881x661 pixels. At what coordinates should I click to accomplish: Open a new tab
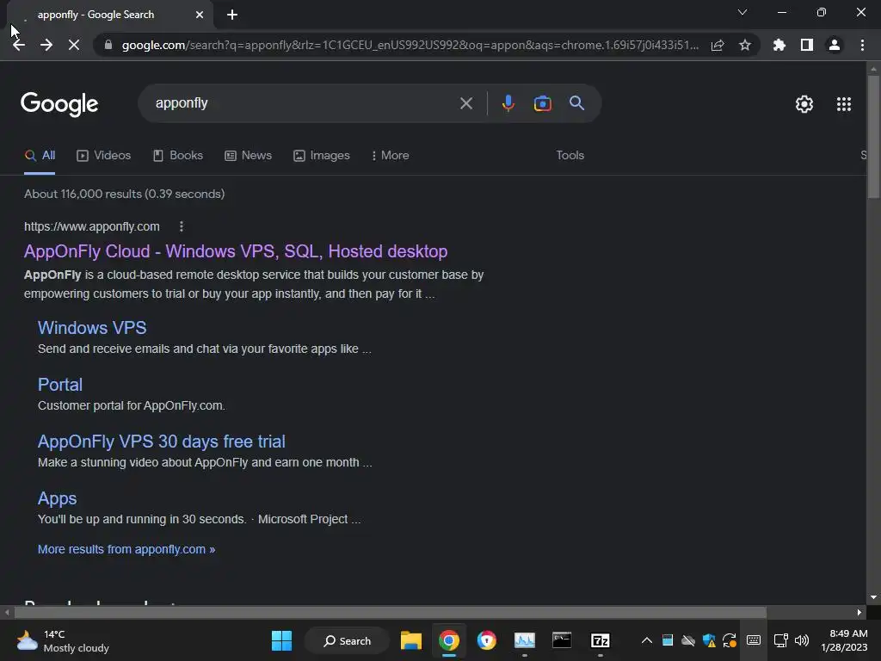232,15
